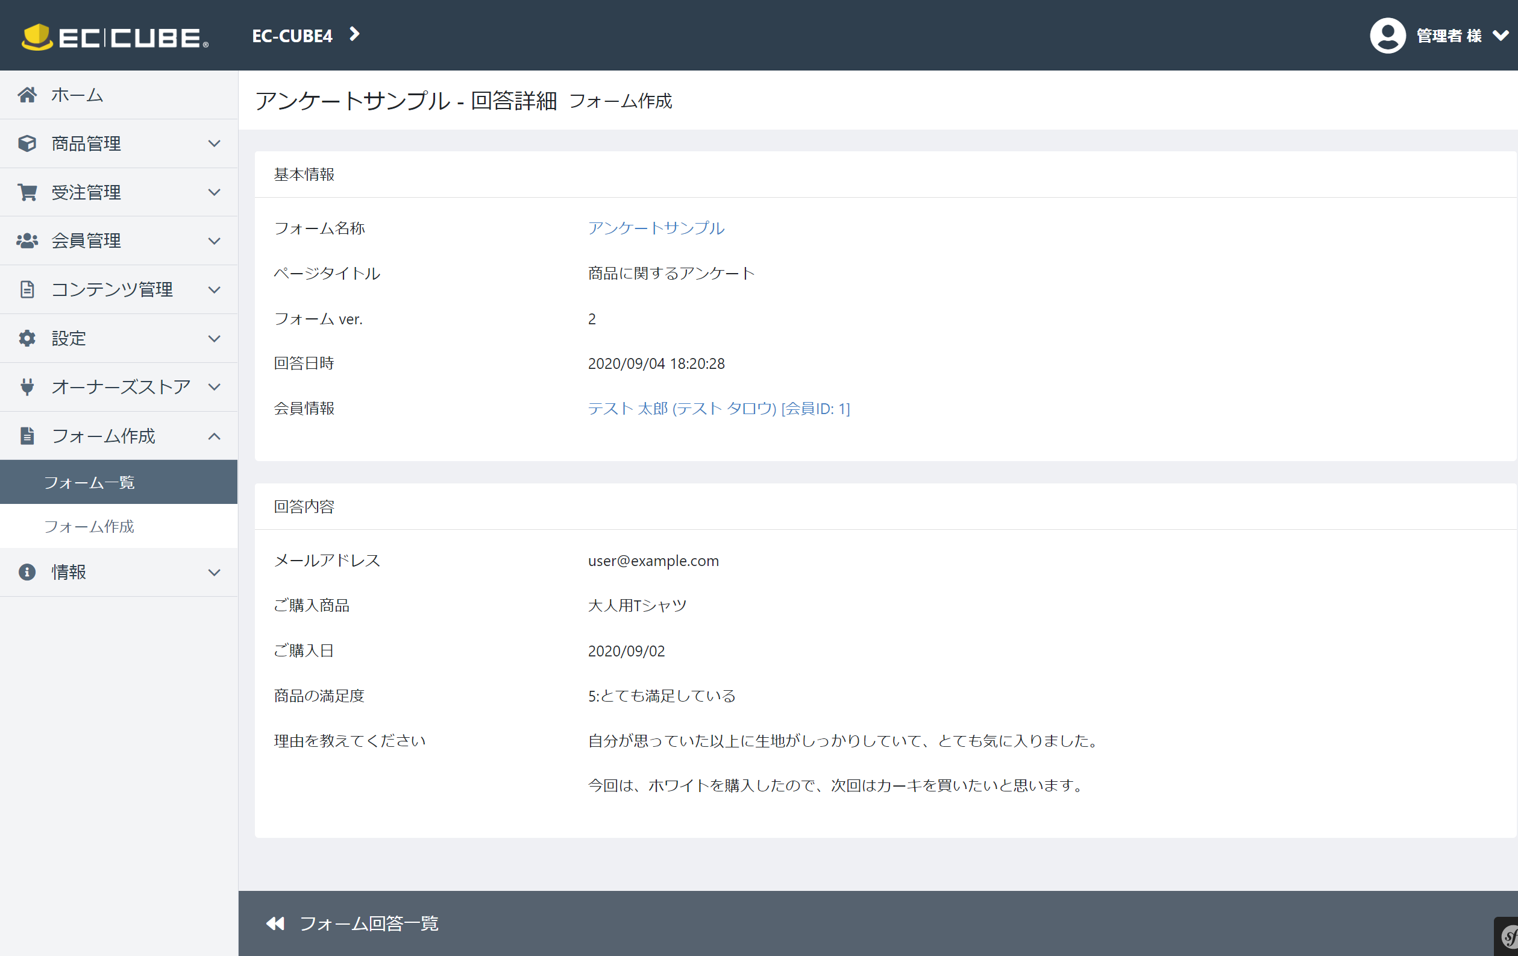Click the 回答内容 section header
This screenshot has width=1518, height=956.
click(304, 506)
